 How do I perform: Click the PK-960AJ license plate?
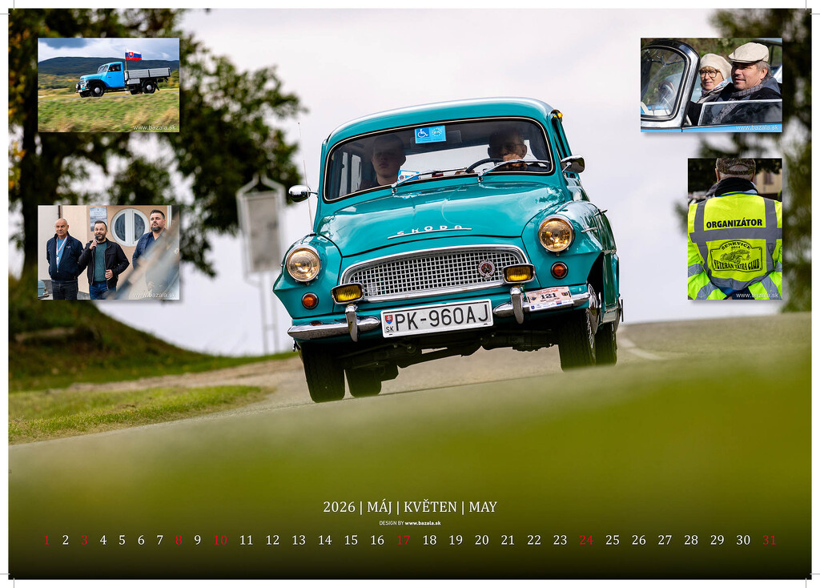coord(436,318)
